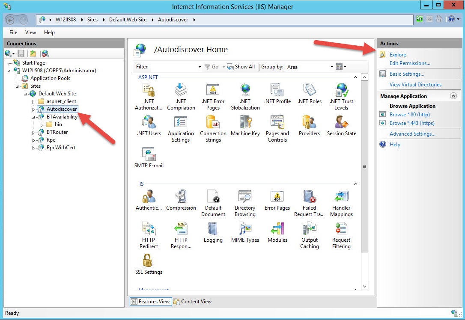Open the Help menu
Viewport: 465px width, 320px height.
(49, 32)
